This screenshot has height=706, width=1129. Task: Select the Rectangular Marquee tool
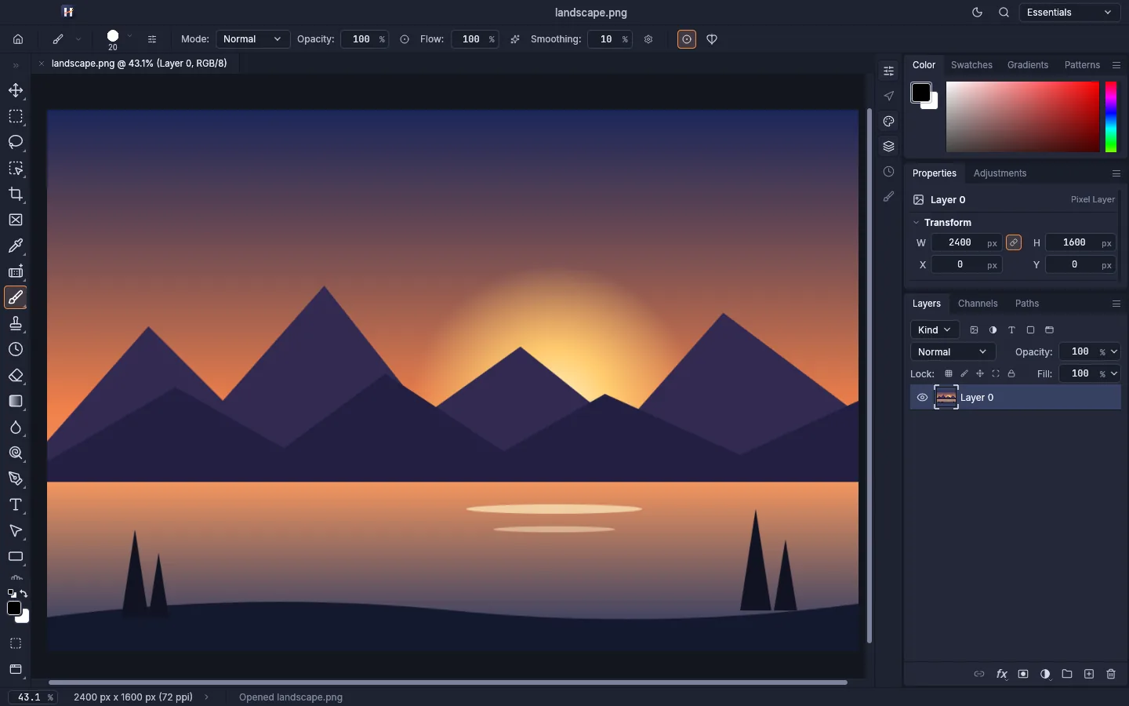[16, 116]
